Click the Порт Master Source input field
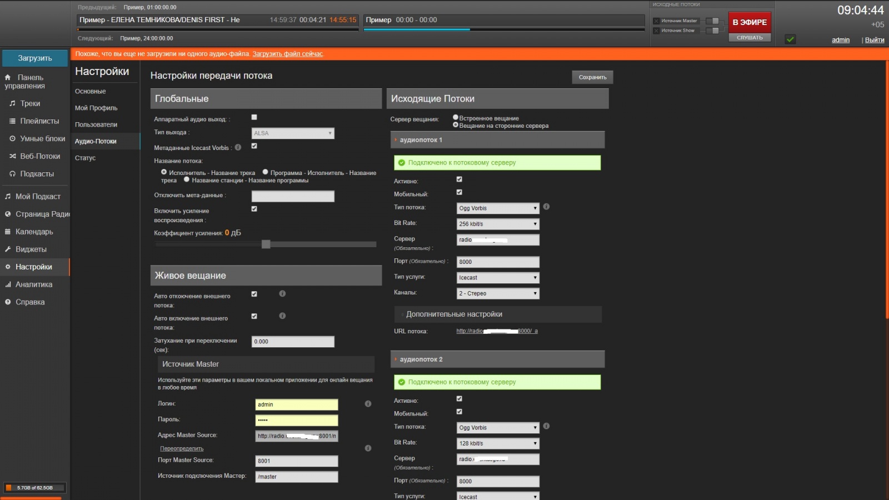889x500 pixels. point(297,461)
